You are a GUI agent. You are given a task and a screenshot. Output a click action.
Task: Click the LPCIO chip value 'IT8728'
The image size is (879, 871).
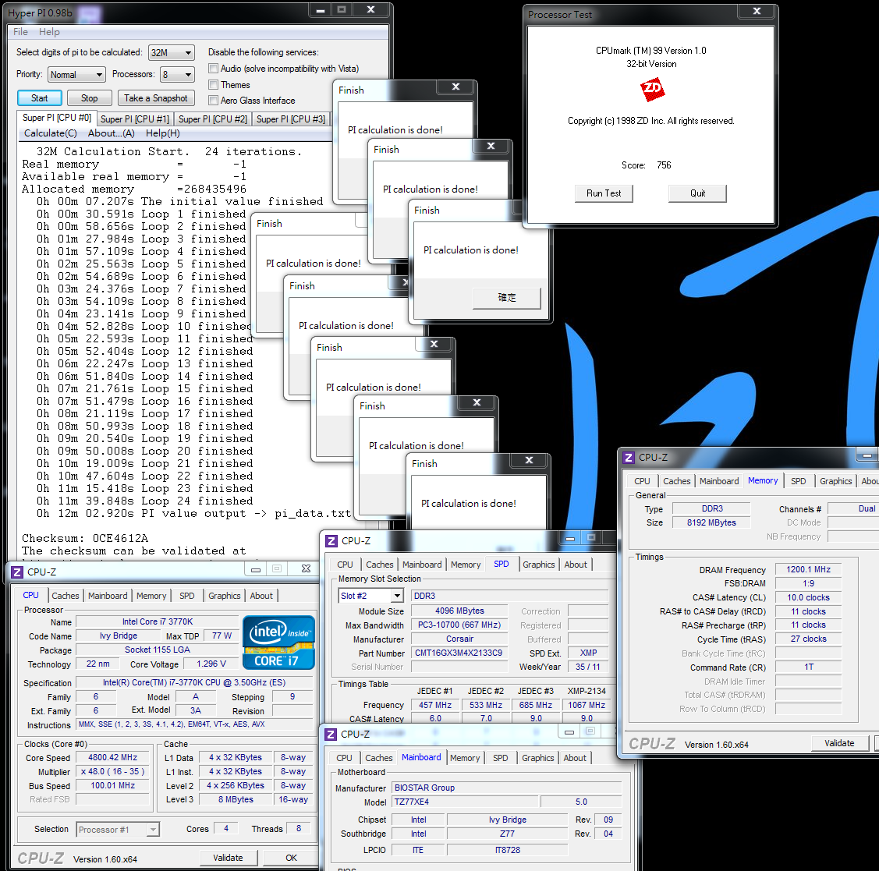pyautogui.click(x=507, y=850)
